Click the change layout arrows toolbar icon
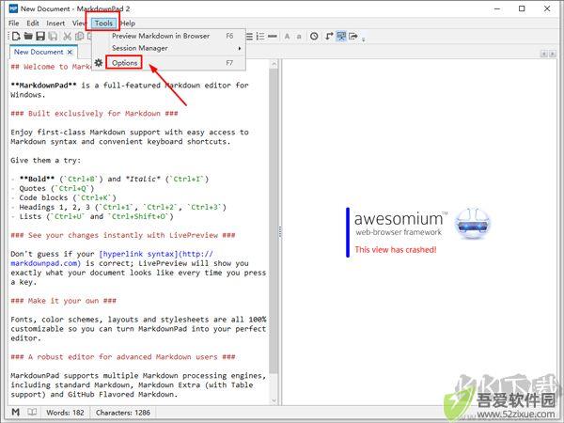The width and height of the screenshot is (564, 423). pyautogui.click(x=329, y=37)
